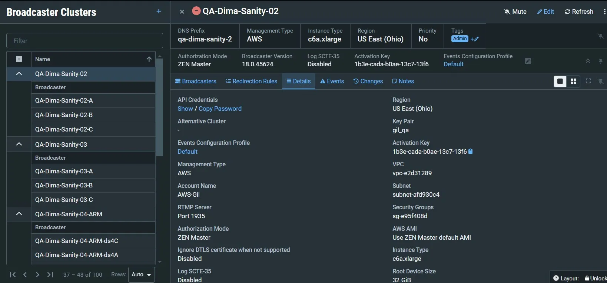
Task: Click edit icon beside summary Events Configuration Profile
Action: [x=528, y=61]
